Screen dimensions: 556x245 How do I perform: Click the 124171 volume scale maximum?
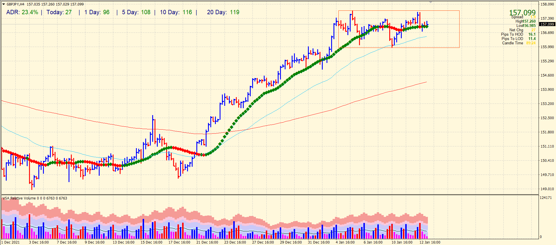(x=546, y=198)
